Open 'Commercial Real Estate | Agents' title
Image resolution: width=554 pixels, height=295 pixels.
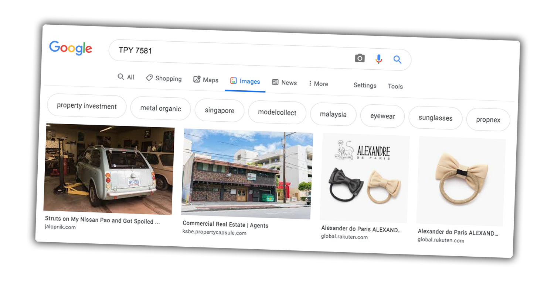225,225
